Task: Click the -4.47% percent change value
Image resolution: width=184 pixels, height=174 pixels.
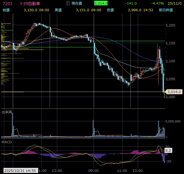Action: click(x=157, y=3)
